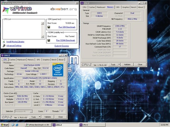The image size is (170, 127).
Task: Open the Bench tab in the memory CPU-Z window
Action: point(134,7)
